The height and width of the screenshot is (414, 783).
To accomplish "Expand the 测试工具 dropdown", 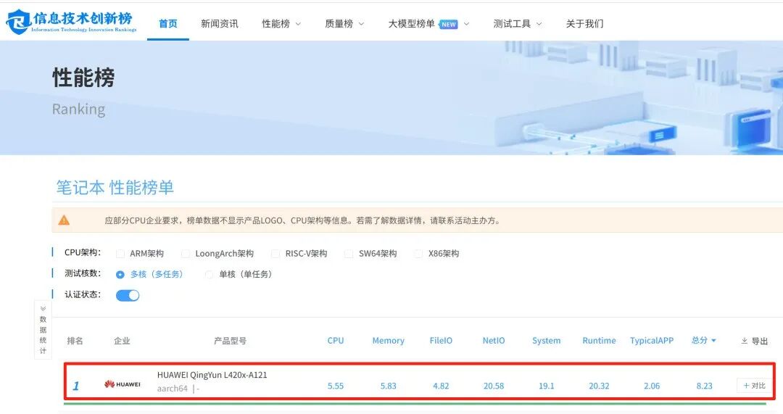I will (518, 23).
